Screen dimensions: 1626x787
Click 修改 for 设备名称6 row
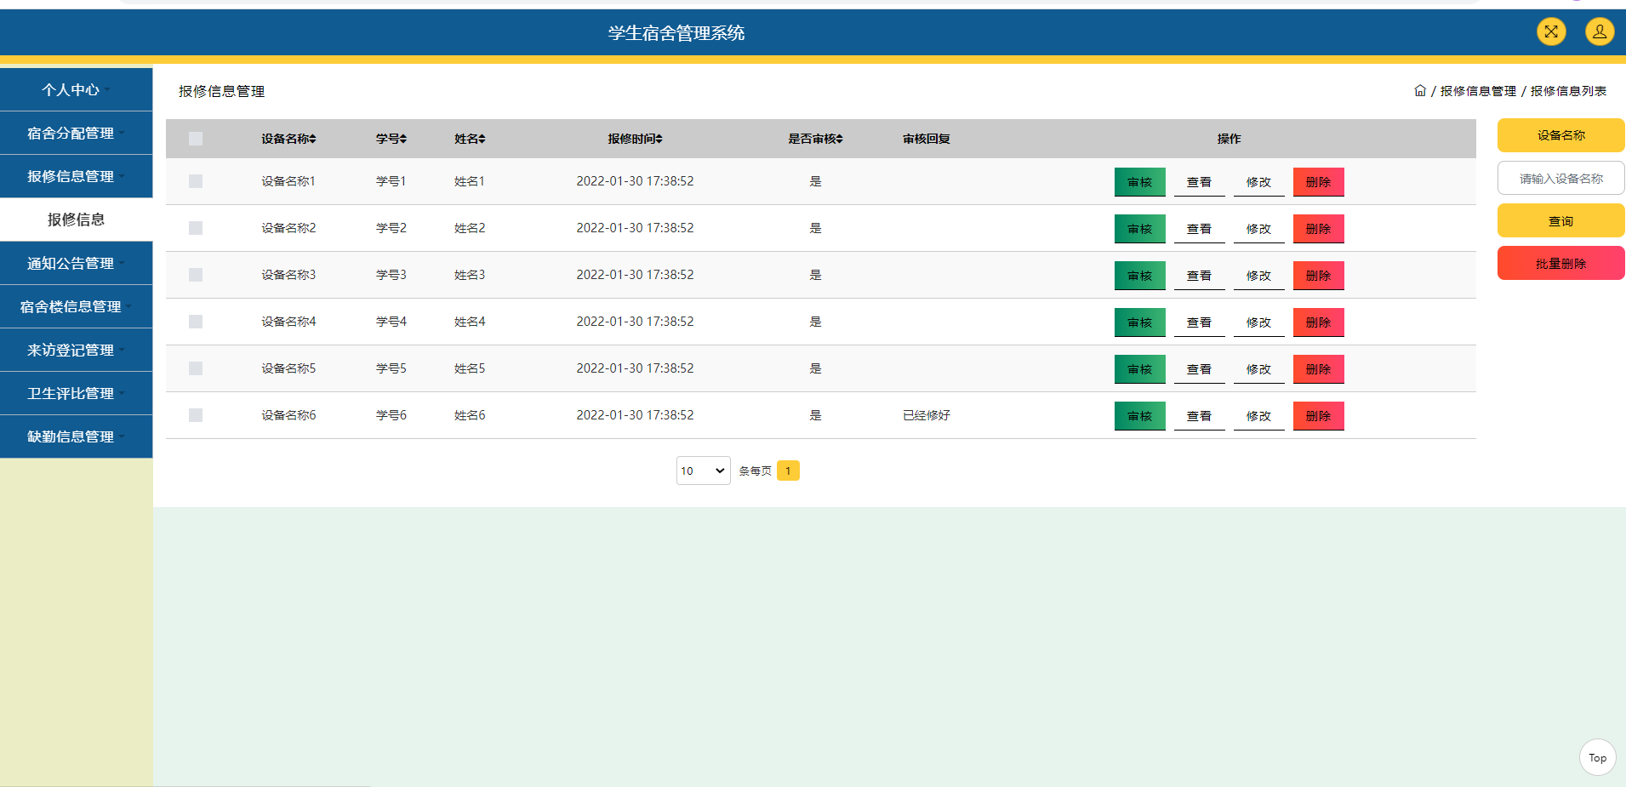pyautogui.click(x=1258, y=416)
